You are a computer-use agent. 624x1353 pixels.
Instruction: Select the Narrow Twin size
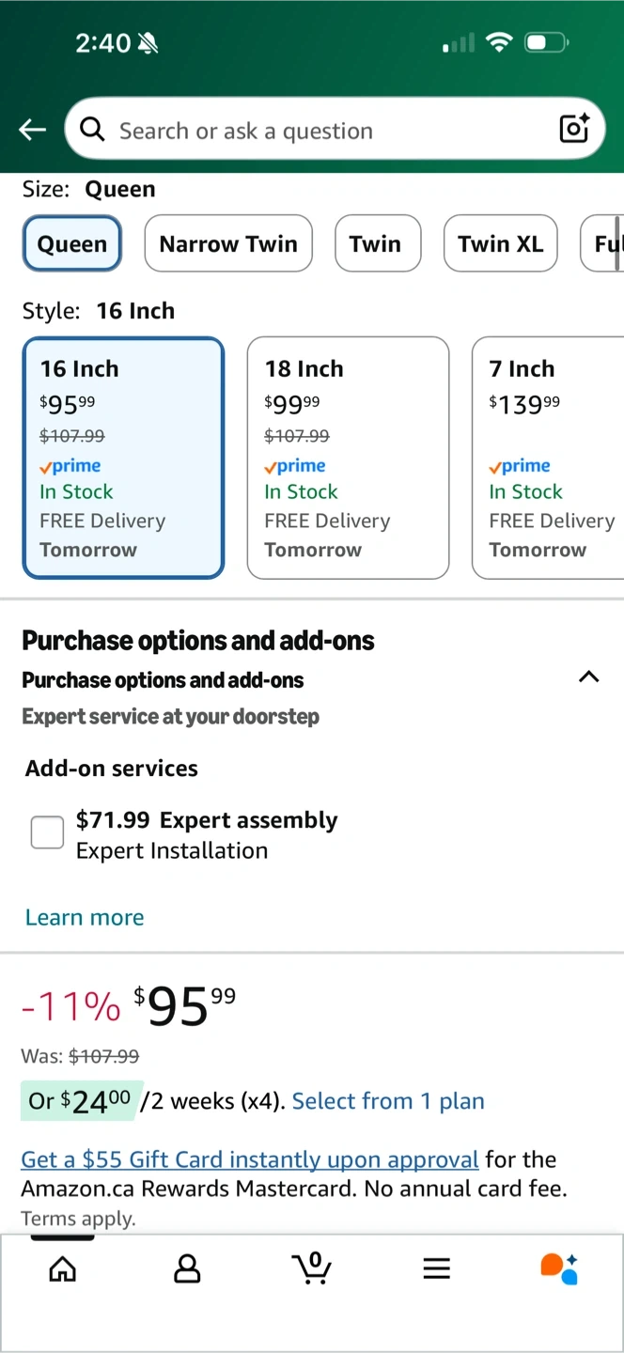tap(228, 244)
